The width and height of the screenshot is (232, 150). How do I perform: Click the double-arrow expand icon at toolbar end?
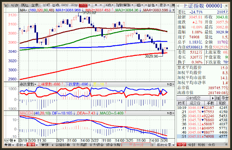coord(173,5)
